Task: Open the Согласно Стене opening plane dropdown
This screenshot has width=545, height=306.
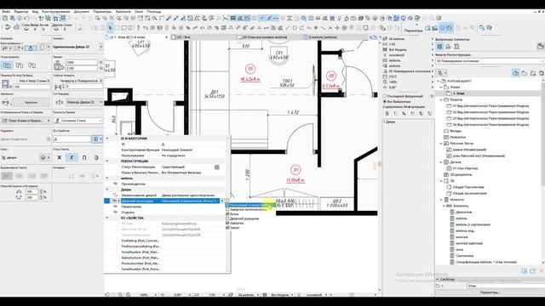Action: click(78, 121)
